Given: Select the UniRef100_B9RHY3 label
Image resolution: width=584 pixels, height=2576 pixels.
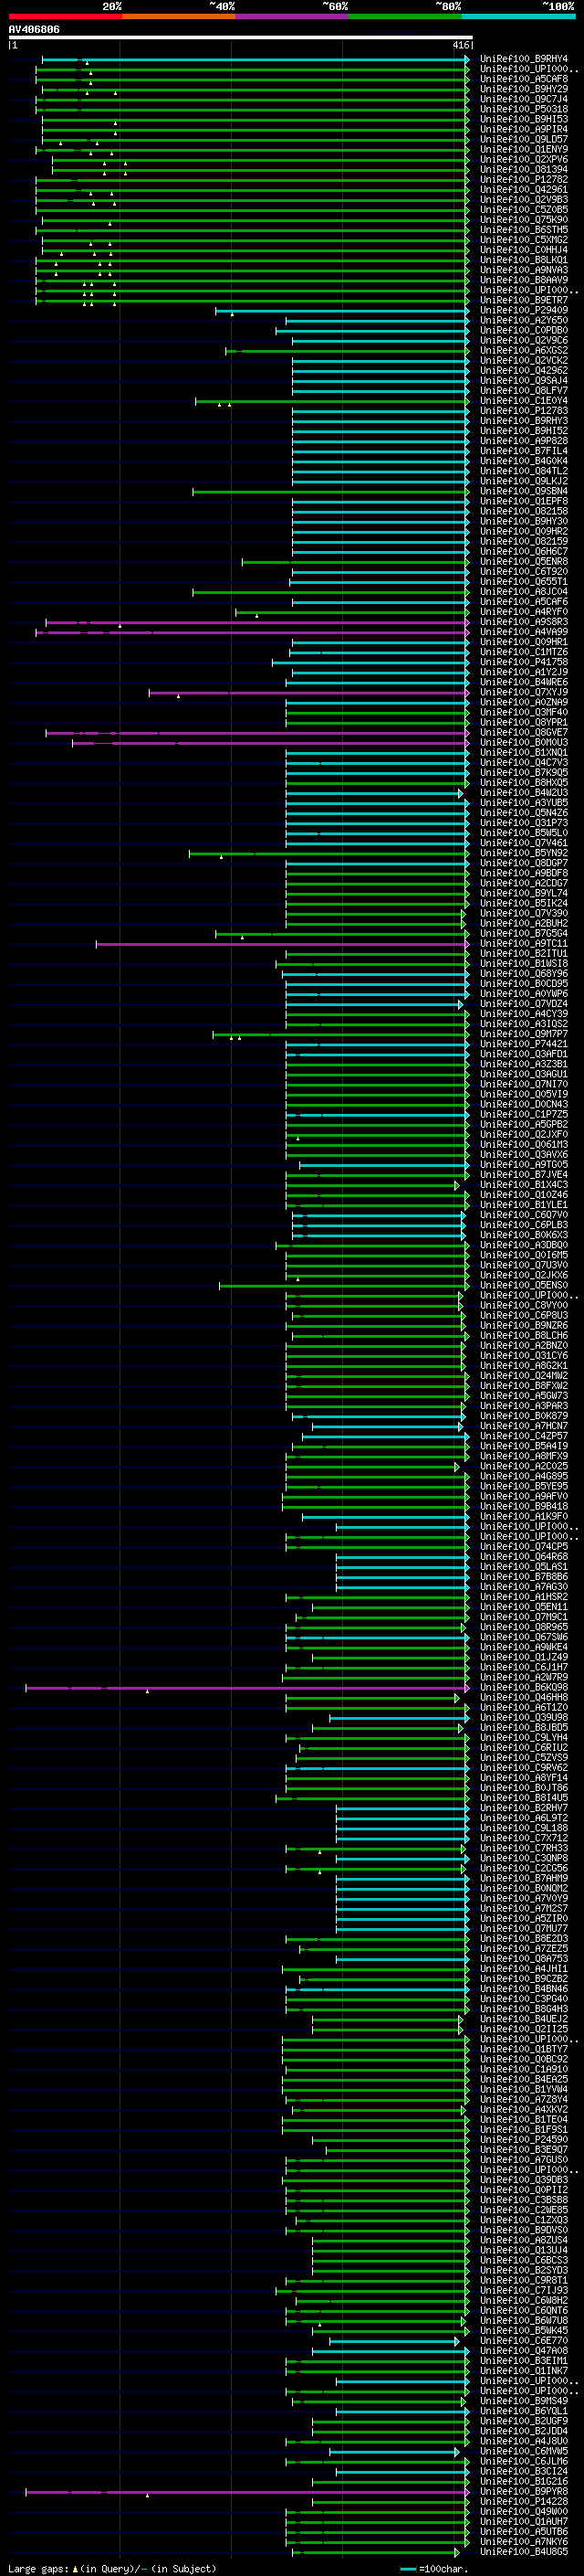Looking at the screenshot, I should point(524,421).
